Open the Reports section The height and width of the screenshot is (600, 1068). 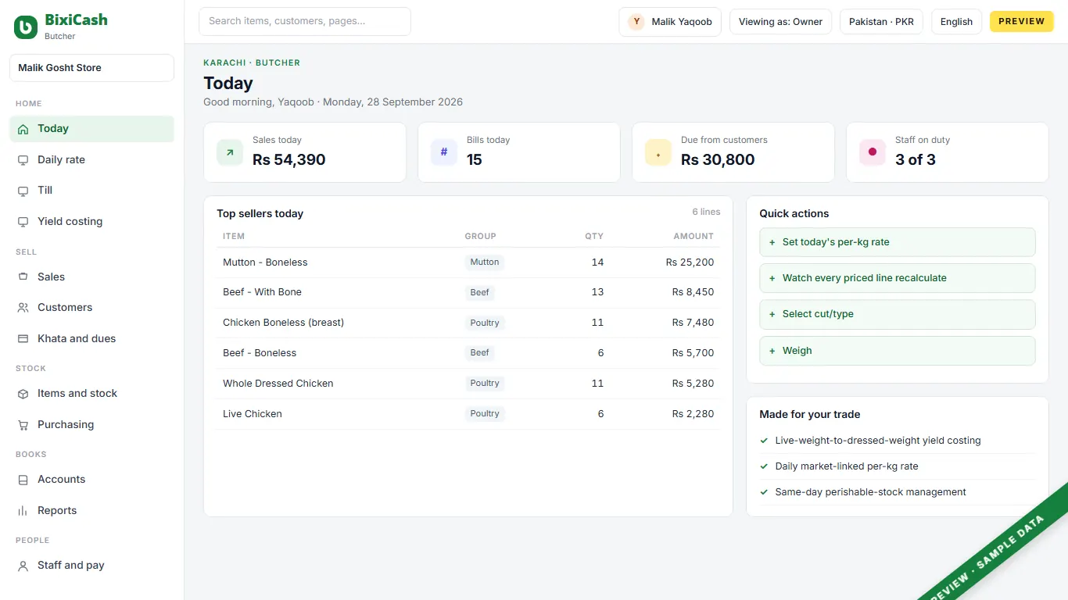coord(91,511)
